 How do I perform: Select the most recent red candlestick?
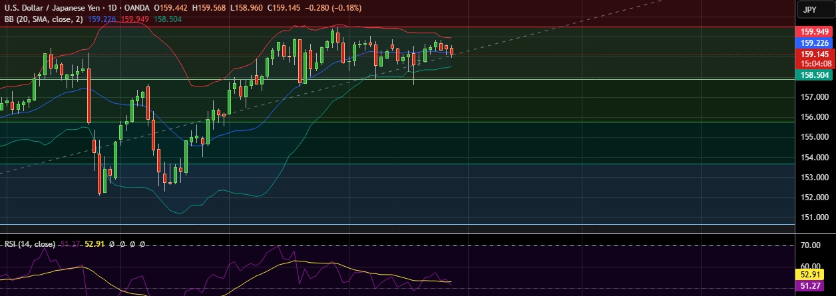click(452, 51)
